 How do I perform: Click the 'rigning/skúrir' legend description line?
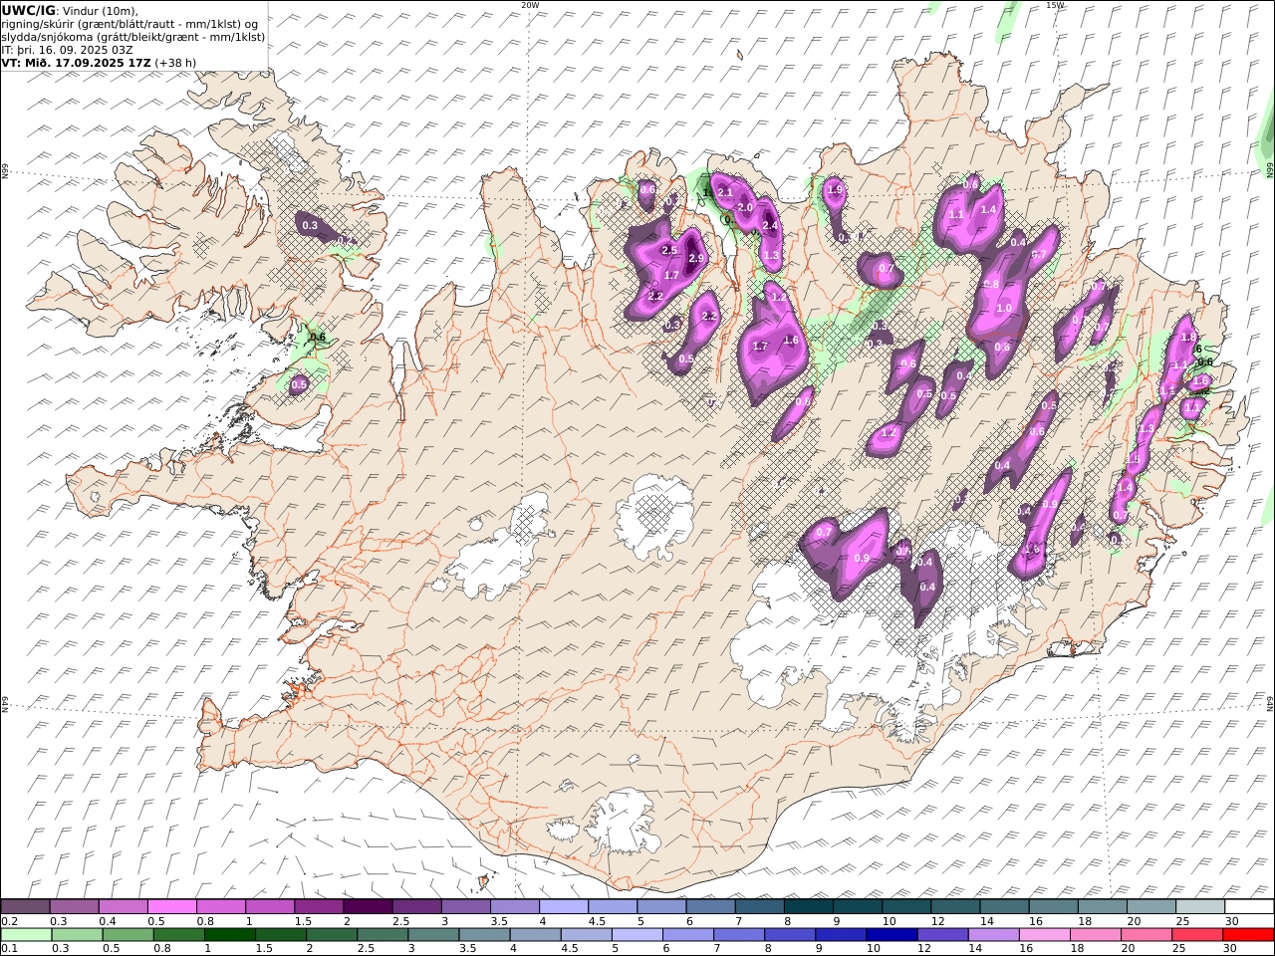[130, 23]
